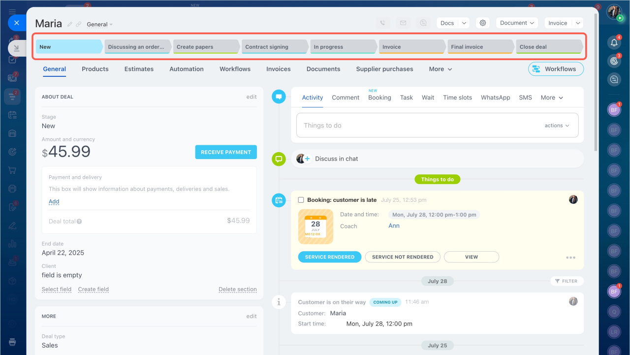The height and width of the screenshot is (355, 630).
Task: Click the phone call icon in header
Action: click(x=383, y=23)
